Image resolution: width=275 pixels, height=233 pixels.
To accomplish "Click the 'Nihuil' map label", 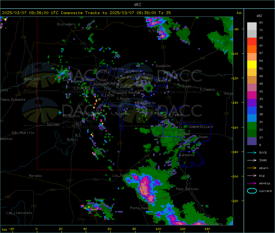I will click(x=72, y=140).
